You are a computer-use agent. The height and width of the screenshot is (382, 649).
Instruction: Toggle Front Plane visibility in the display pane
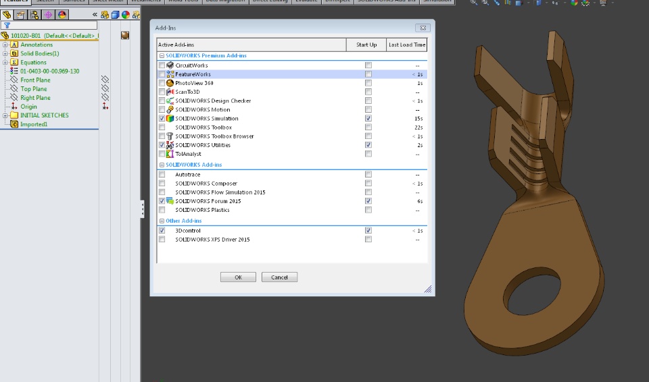coord(105,80)
